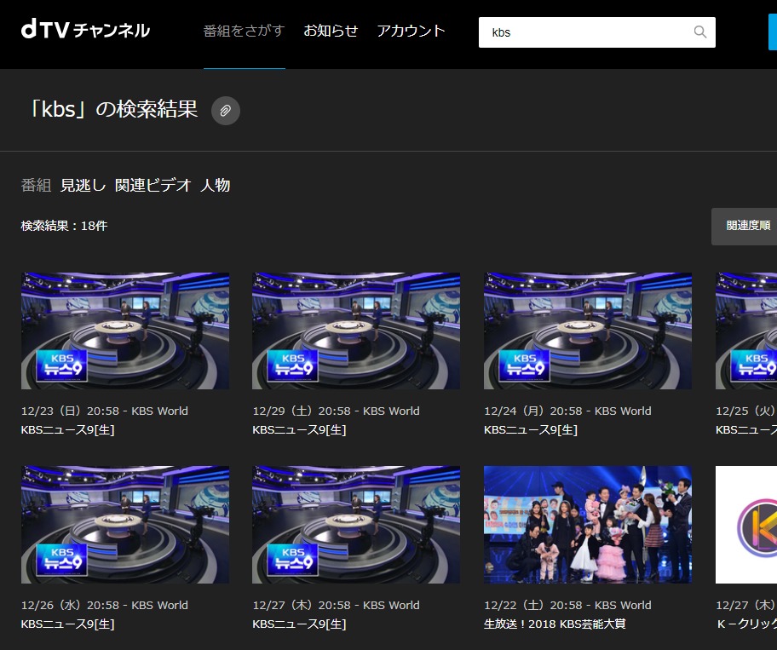This screenshot has height=650, width=777.
Task: Open the K logo program thumbnail
Action: [x=746, y=525]
